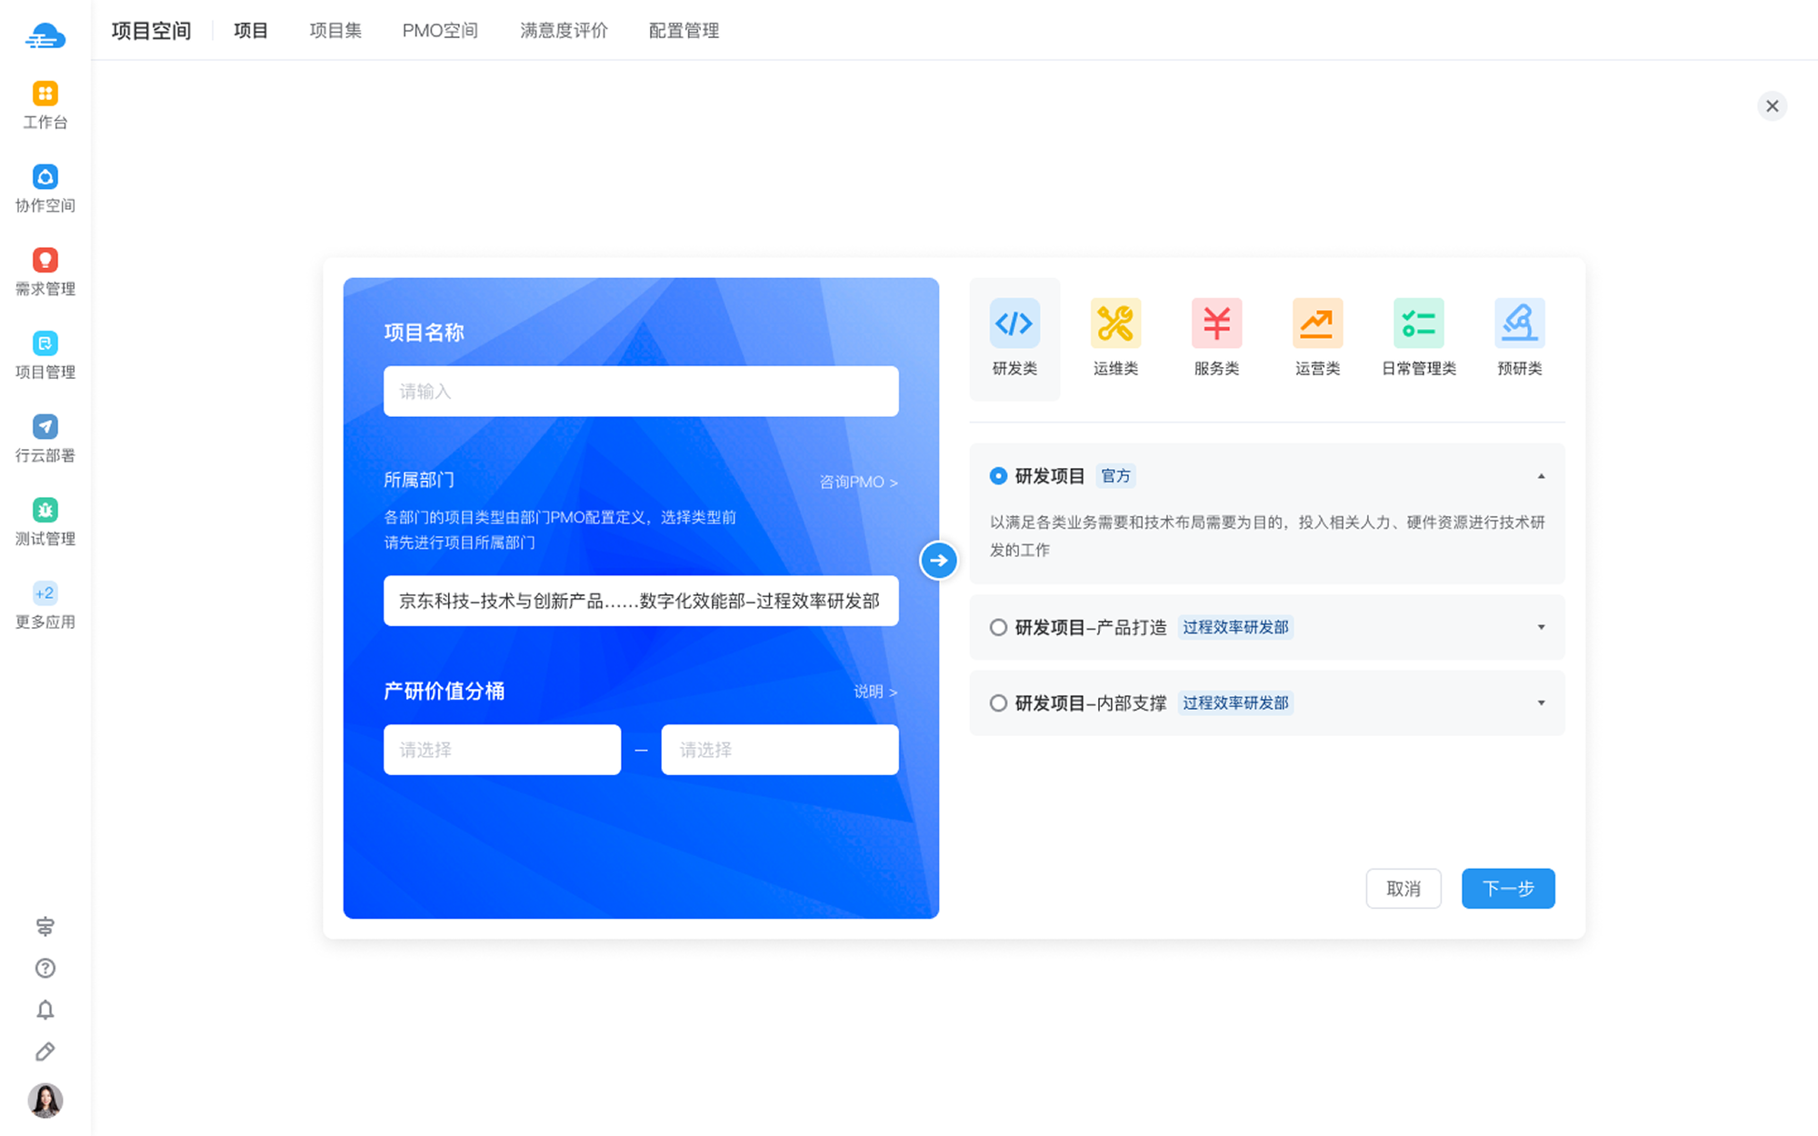The image size is (1818, 1136).
Task: Click the 咨询PMO link
Action: click(857, 482)
